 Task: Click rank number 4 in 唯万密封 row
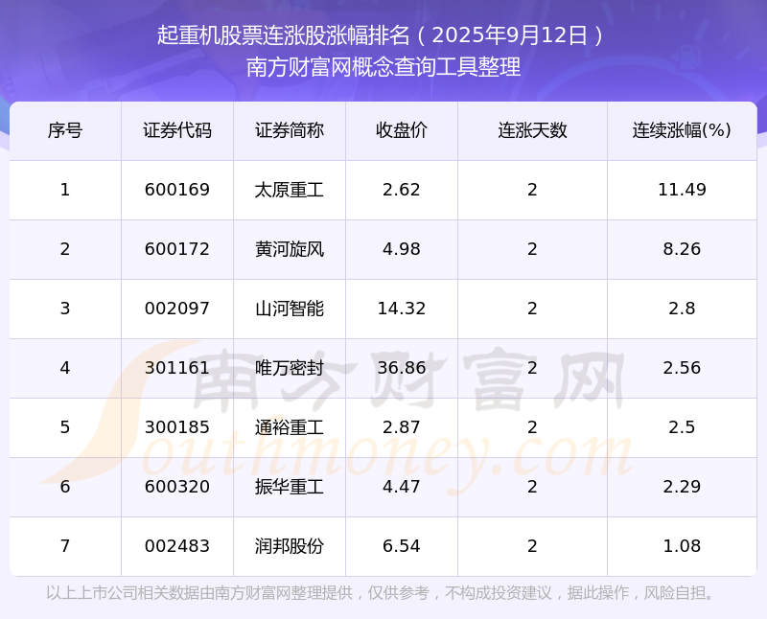65,368
